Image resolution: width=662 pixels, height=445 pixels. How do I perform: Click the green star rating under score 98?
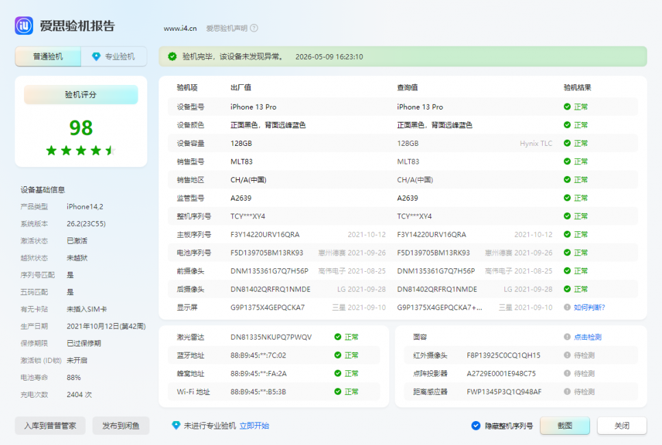point(81,150)
